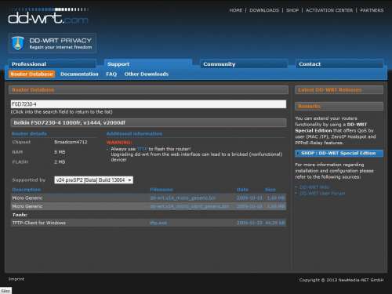Open SHOP in top navigation

click(292, 10)
